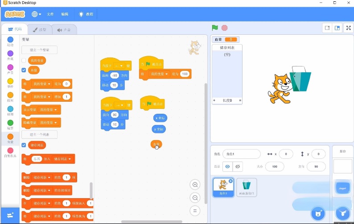Click the green flag to run project
354x224 pixels.
pos(215,28)
